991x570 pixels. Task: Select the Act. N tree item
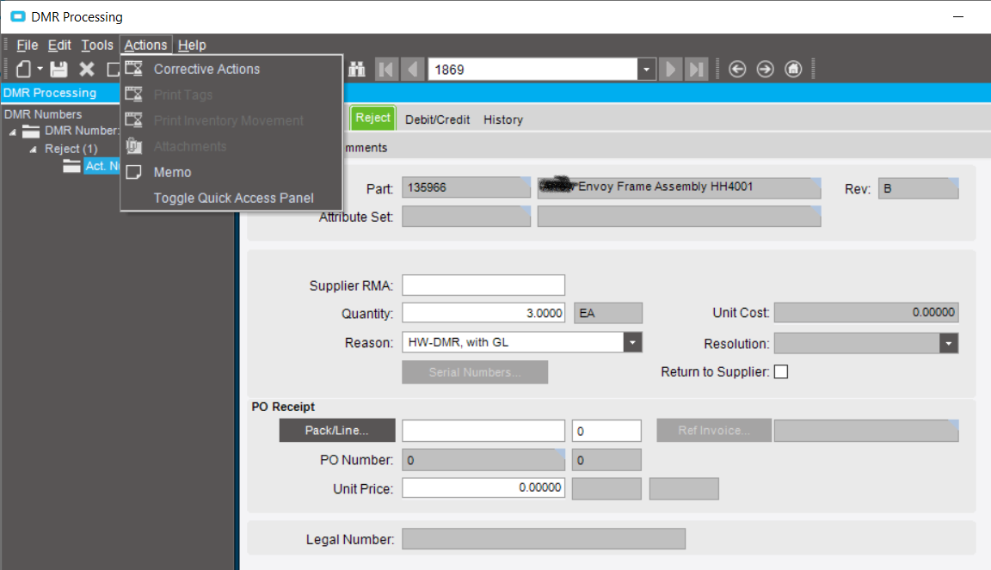pyautogui.click(x=102, y=166)
